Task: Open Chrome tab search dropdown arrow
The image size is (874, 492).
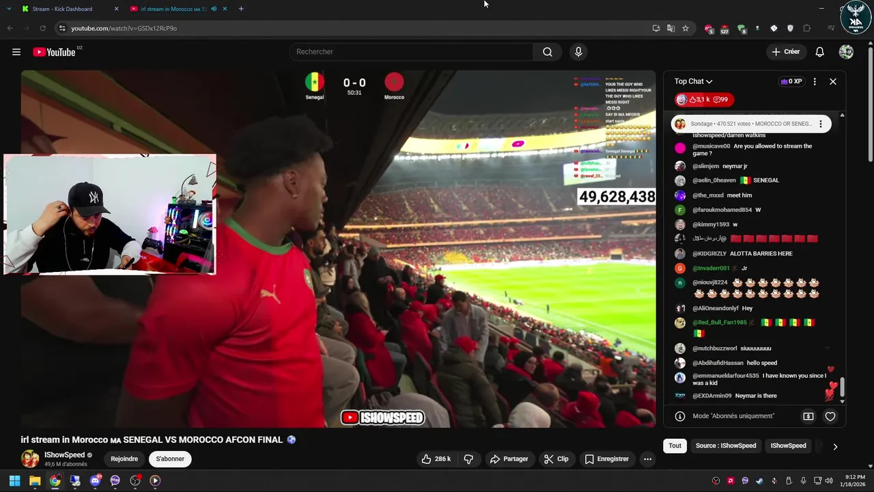Action: coord(9,9)
